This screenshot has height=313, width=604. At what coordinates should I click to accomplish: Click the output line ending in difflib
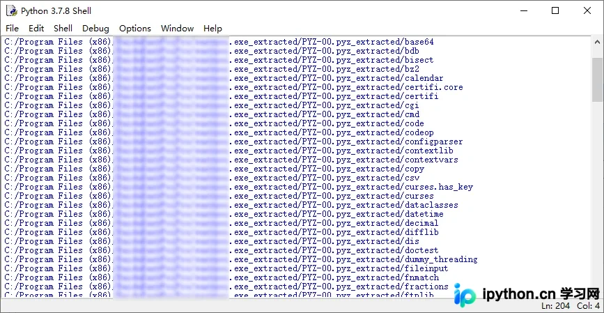pyautogui.click(x=222, y=232)
